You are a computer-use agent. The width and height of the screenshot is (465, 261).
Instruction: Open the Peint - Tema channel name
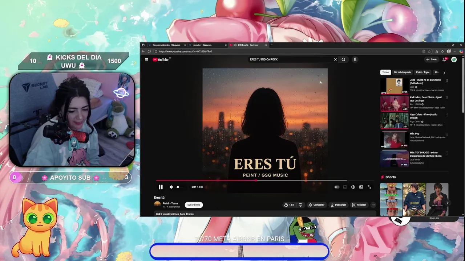coord(170,203)
